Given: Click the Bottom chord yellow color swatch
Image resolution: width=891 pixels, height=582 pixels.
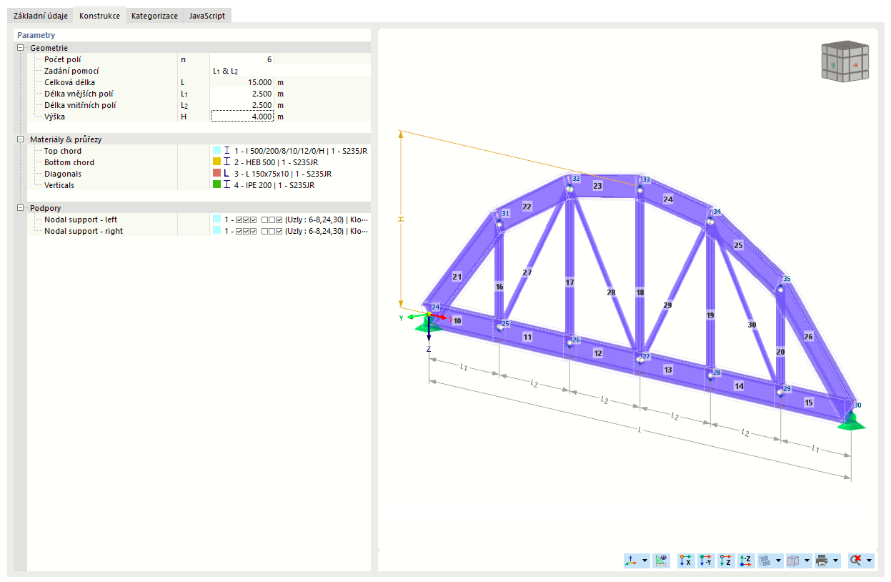Looking at the screenshot, I should [x=216, y=162].
